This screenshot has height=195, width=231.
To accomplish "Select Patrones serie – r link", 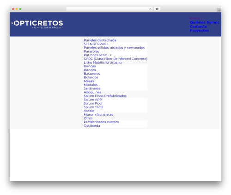I will [97, 55].
